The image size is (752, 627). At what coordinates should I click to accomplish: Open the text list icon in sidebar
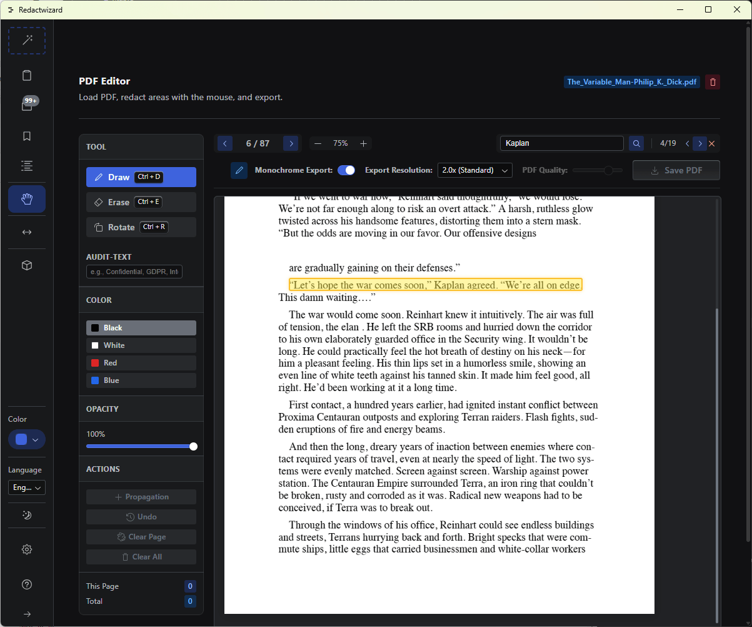(x=27, y=166)
